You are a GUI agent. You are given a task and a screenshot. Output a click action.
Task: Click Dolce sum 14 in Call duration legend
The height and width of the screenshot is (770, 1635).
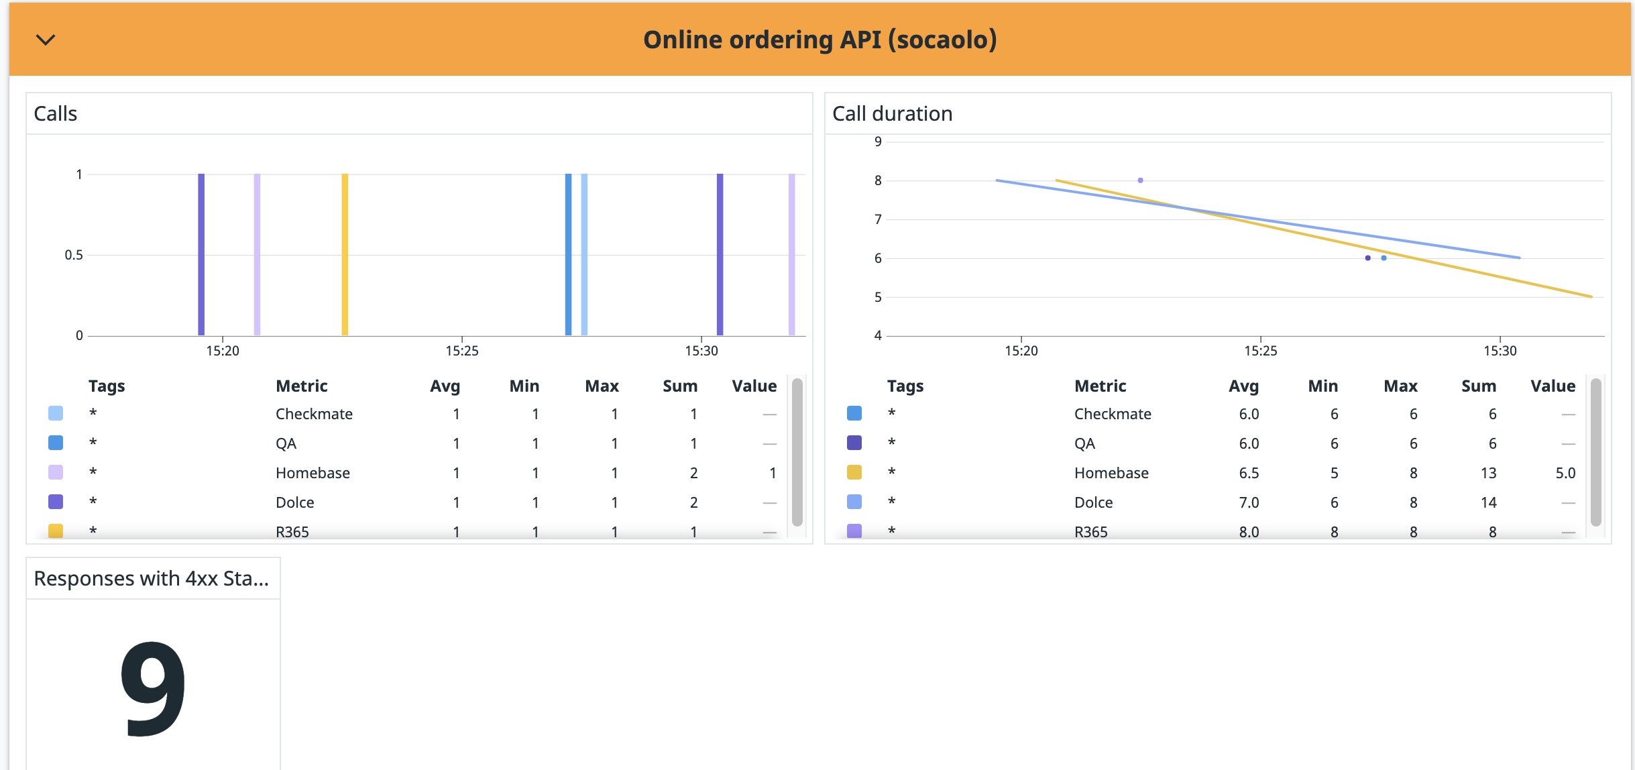pos(1489,502)
